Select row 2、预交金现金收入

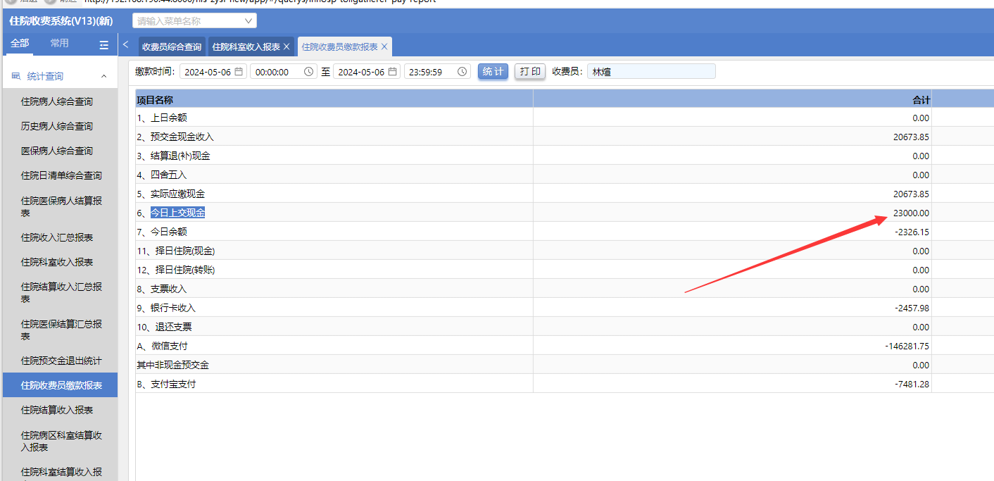click(x=565, y=137)
